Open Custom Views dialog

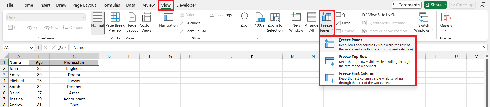tap(146, 23)
